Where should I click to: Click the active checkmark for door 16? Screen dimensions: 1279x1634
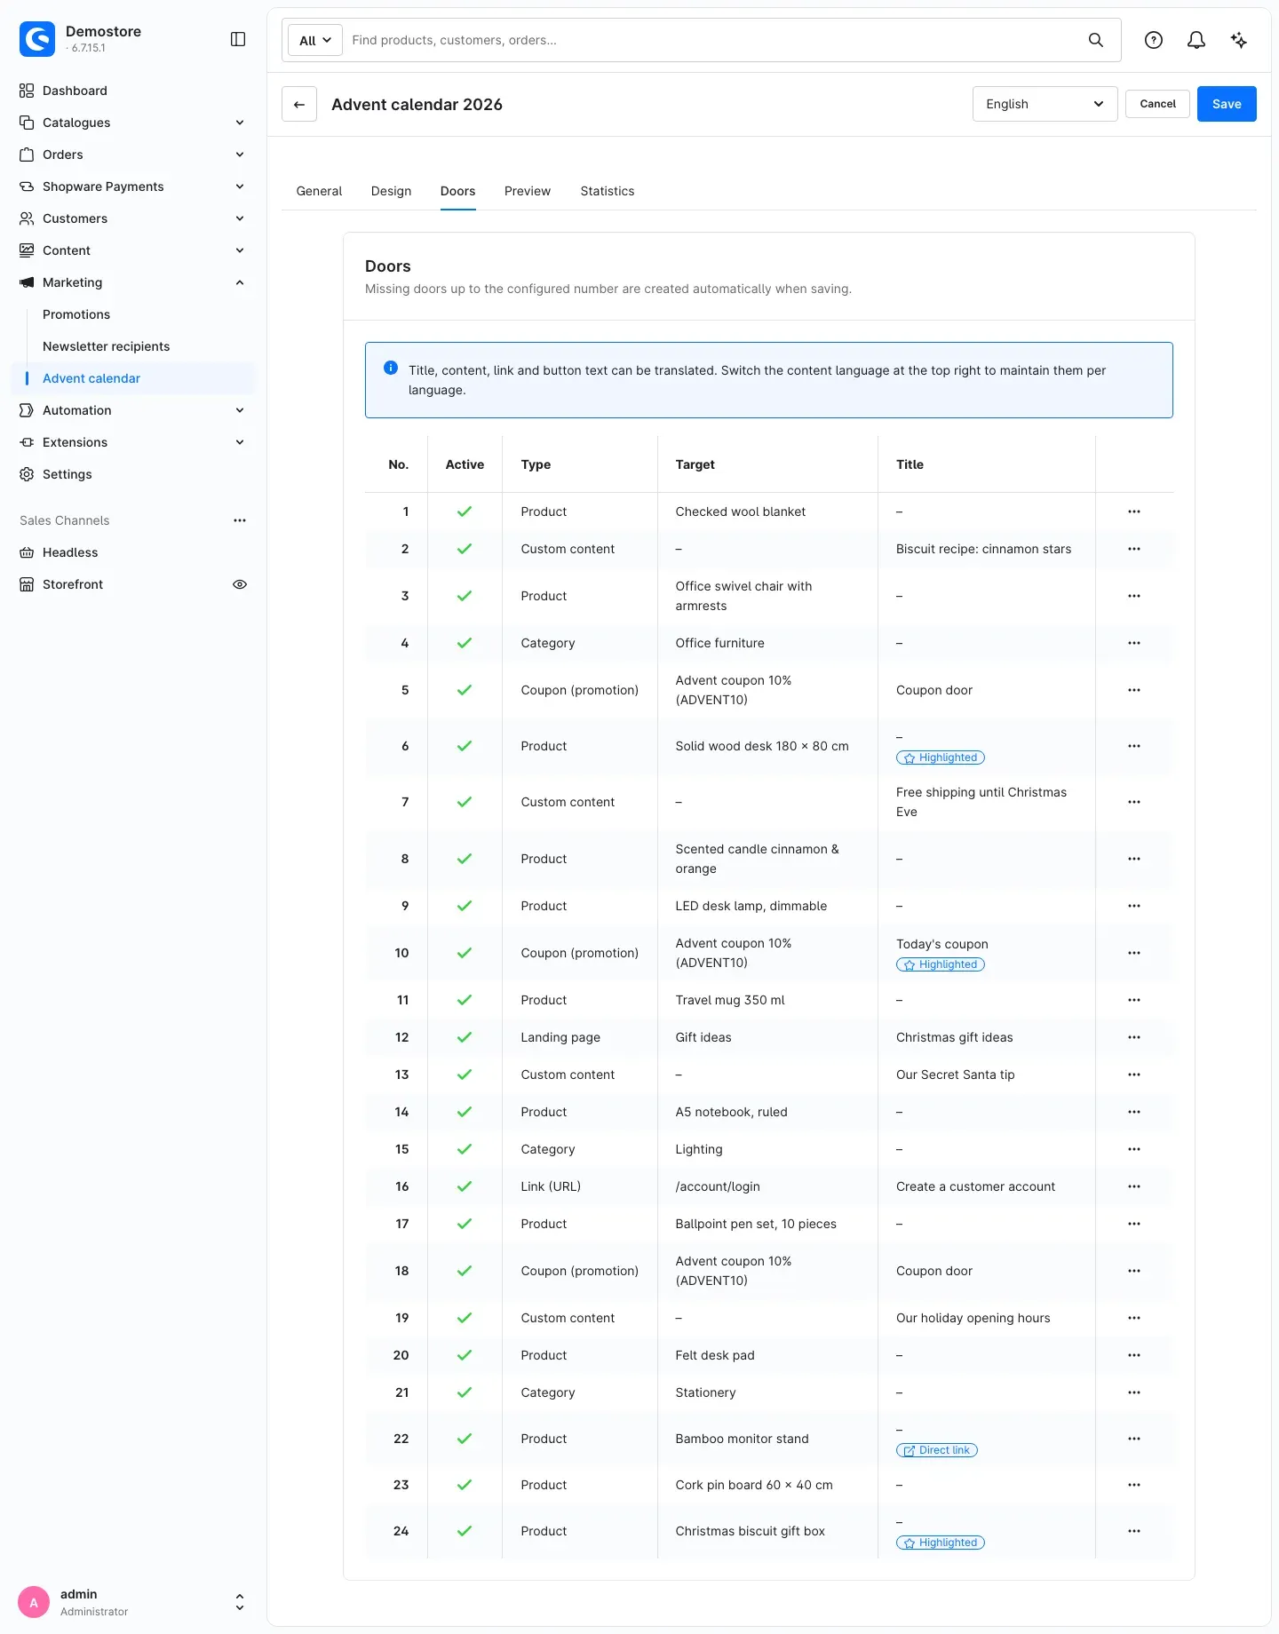465,1186
